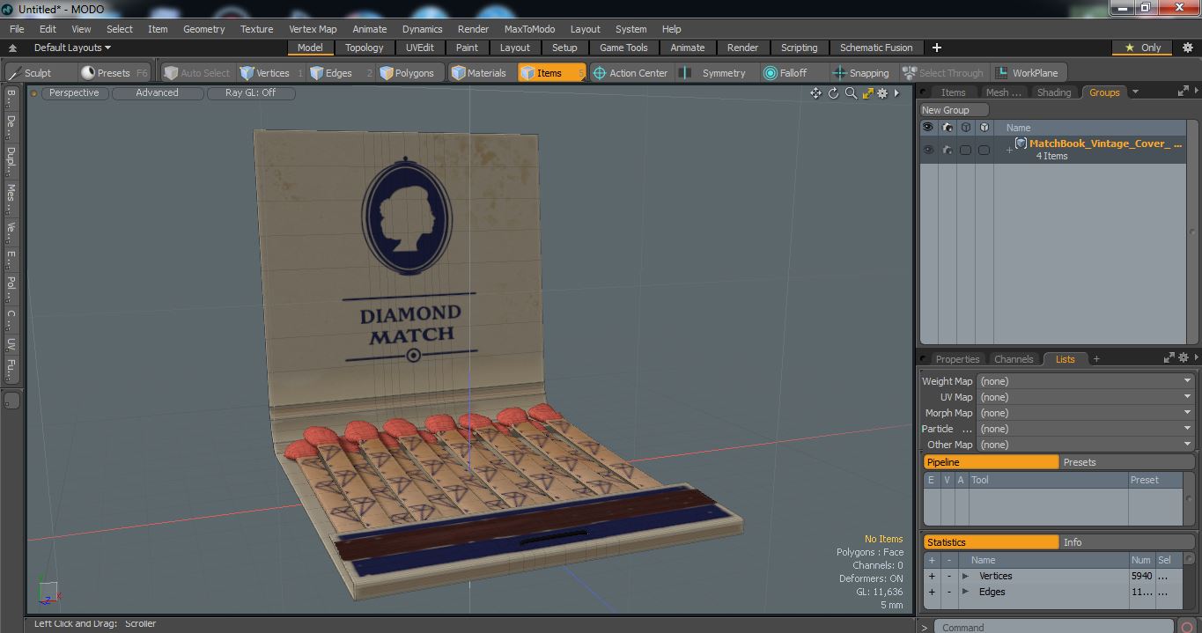Toggle render camera icon for MatchBook_Vintage_Cover group

point(948,150)
